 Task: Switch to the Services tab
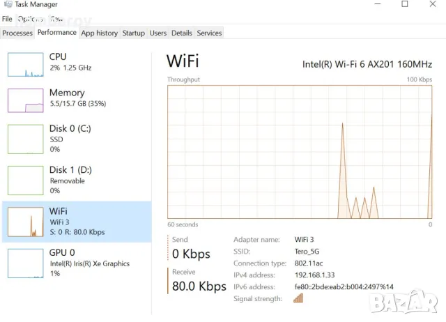pos(209,33)
